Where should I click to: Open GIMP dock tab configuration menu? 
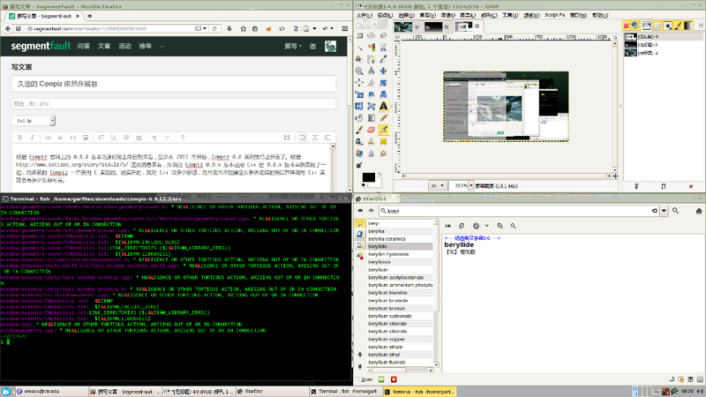[x=701, y=26]
